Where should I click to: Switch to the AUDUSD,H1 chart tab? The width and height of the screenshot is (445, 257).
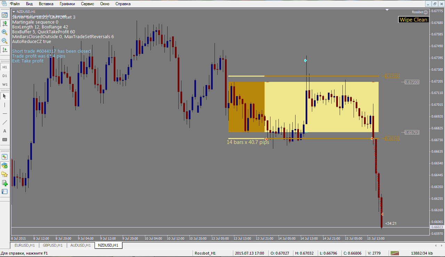pyautogui.click(x=81, y=245)
